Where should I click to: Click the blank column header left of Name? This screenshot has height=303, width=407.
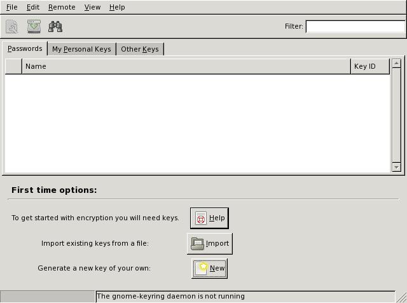[x=13, y=66]
